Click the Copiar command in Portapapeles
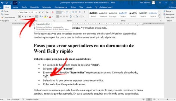The image size is (176, 101). [5, 14]
